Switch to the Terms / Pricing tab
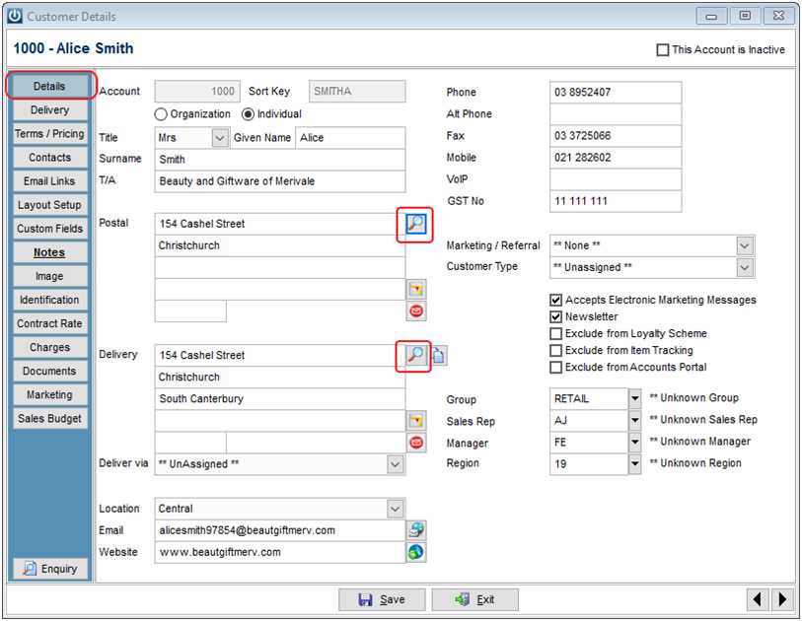 48,133
